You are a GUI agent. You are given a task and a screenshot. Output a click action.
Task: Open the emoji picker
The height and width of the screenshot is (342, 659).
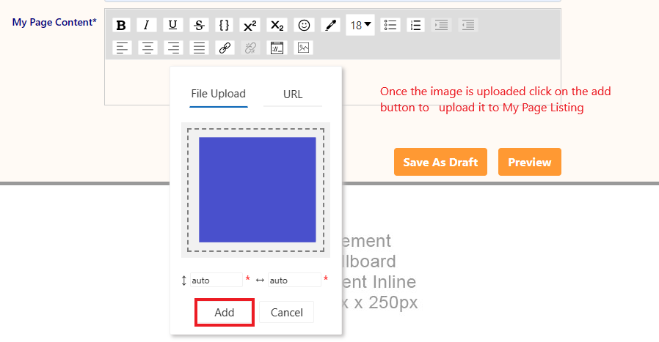point(304,25)
